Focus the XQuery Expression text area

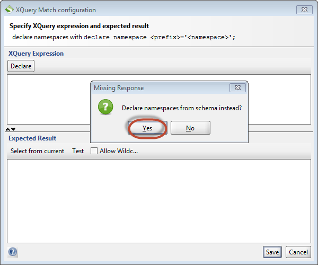48,101
